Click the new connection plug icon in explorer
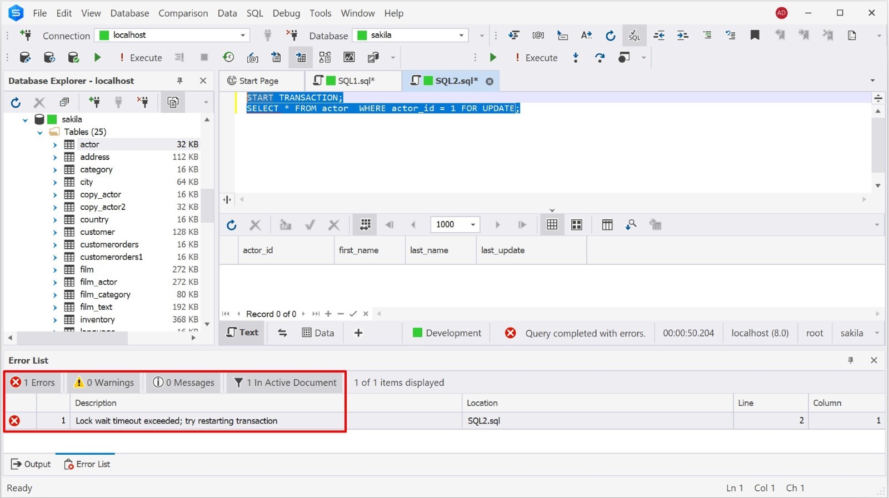This screenshot has height=498, width=889. [94, 102]
